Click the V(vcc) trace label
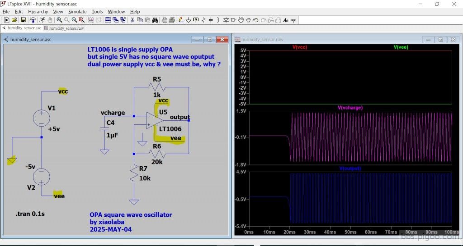Viewport: 463px width, 246px height. click(300, 47)
